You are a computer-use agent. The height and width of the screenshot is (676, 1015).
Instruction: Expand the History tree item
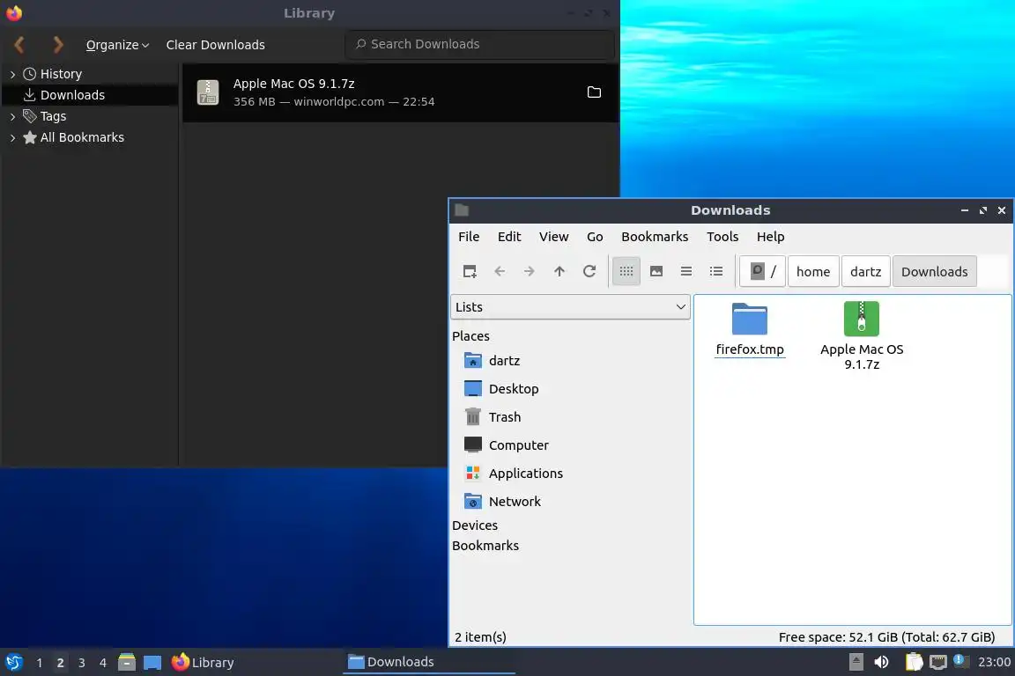(12, 75)
